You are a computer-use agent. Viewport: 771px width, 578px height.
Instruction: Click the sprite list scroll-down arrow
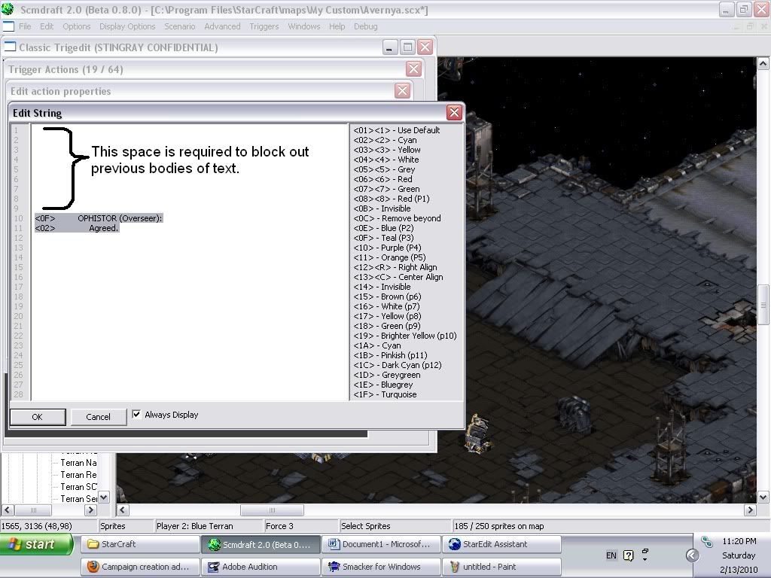pyautogui.click(x=104, y=497)
